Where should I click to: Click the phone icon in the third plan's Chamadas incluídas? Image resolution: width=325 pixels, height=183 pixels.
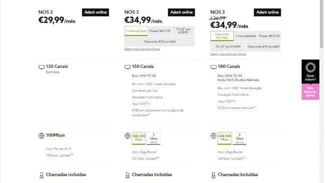(213, 175)
